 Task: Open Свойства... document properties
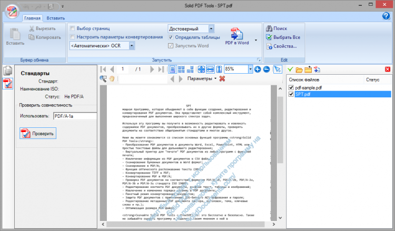point(282,46)
